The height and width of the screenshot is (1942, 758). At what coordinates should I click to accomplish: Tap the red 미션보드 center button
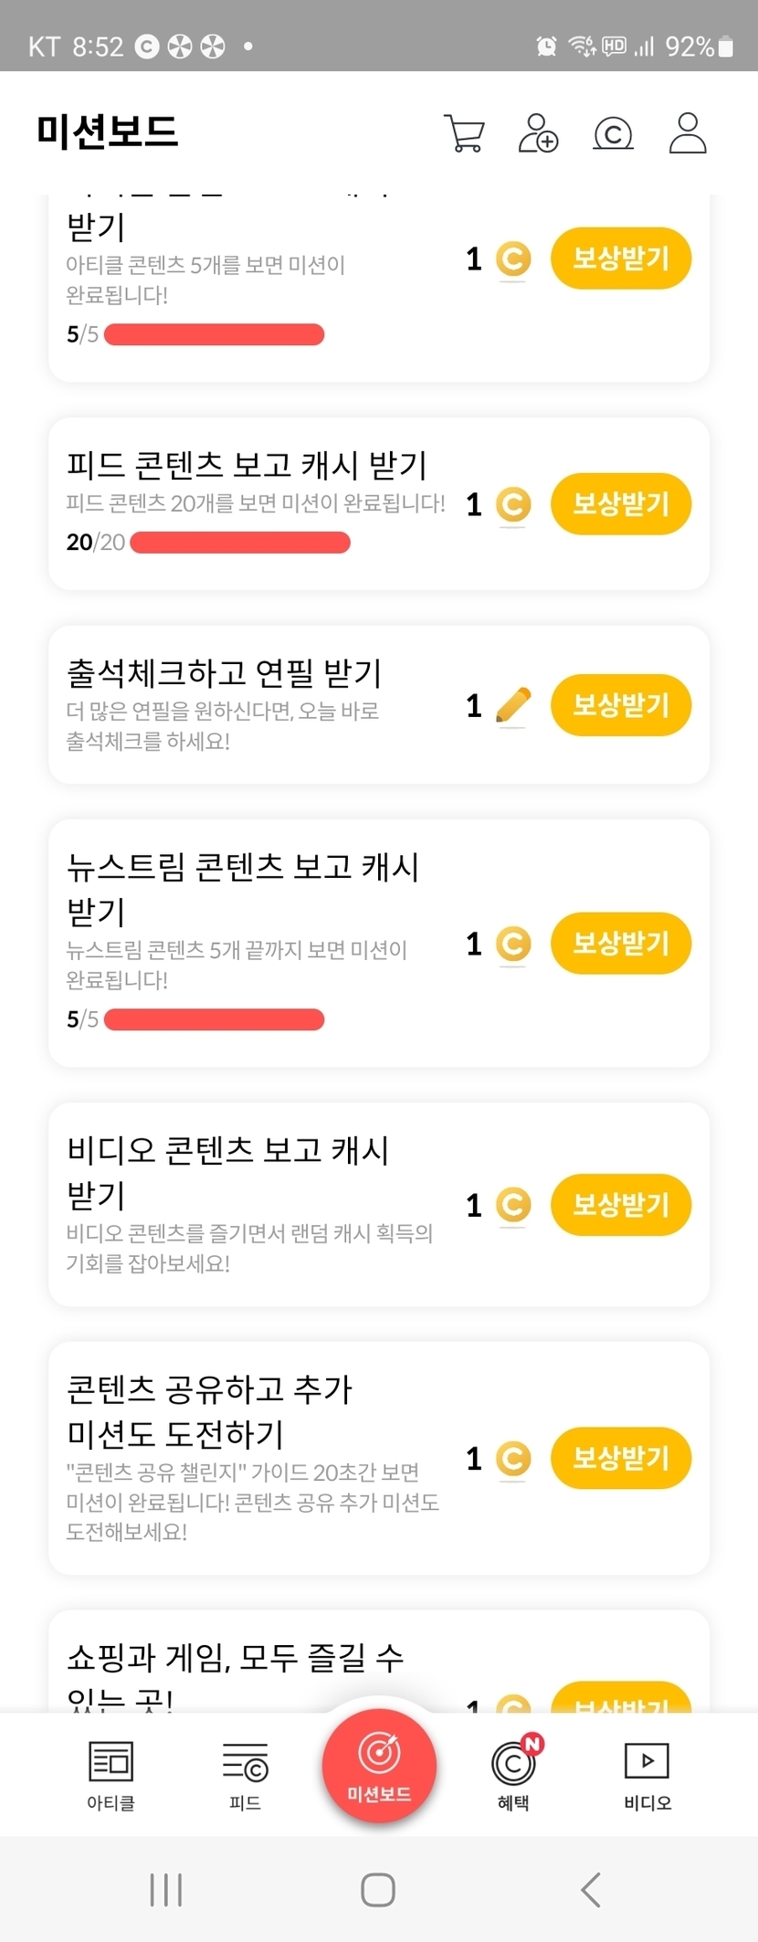(x=379, y=1765)
